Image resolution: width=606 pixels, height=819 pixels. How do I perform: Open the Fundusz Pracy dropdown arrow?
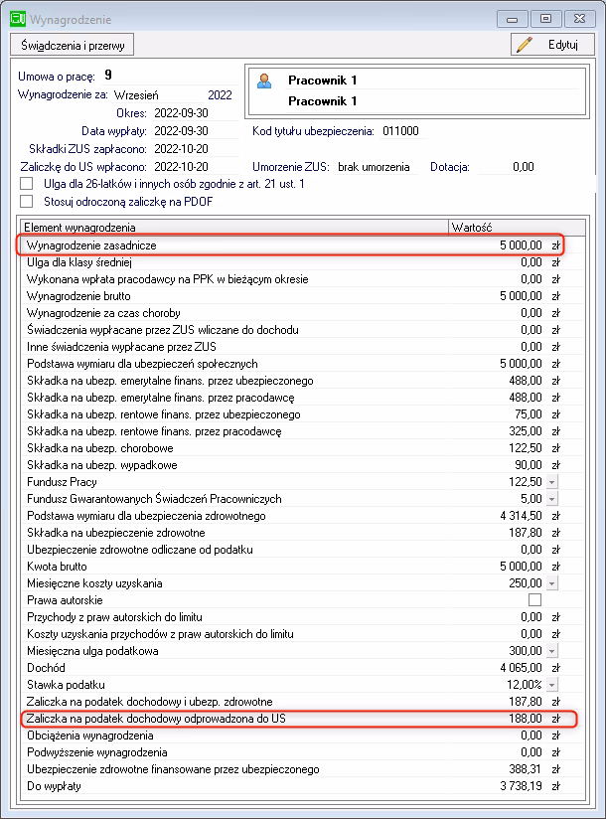click(x=553, y=482)
